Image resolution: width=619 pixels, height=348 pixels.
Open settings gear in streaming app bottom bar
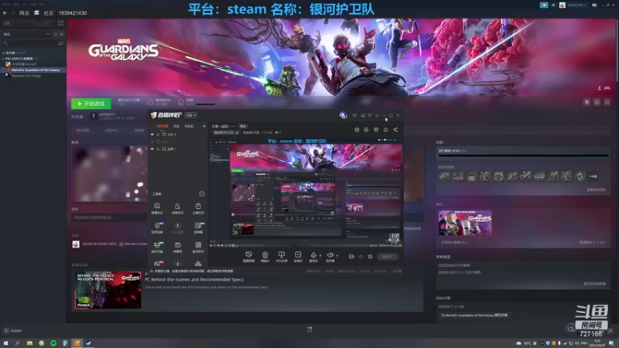371,257
